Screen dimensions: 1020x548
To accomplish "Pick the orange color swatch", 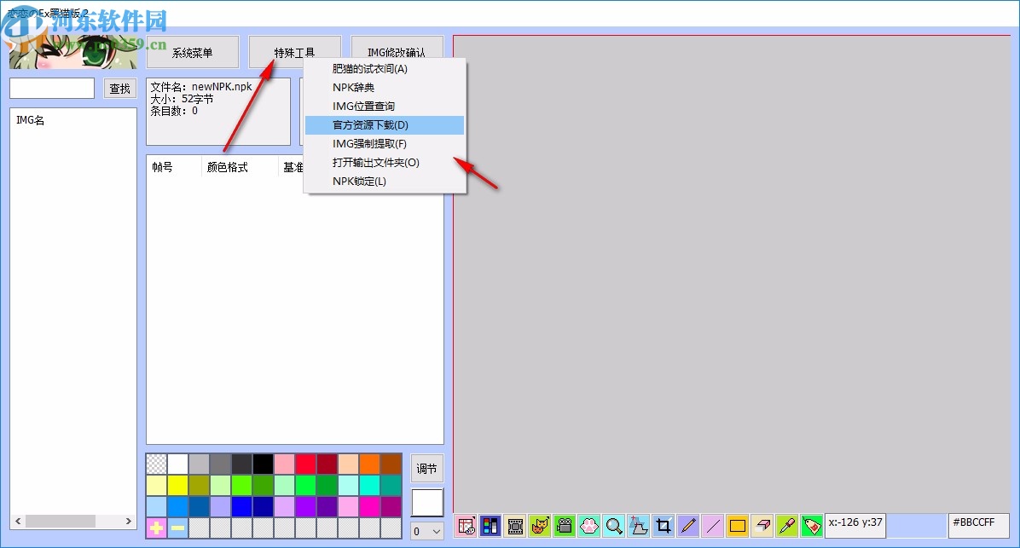I will 369,464.
